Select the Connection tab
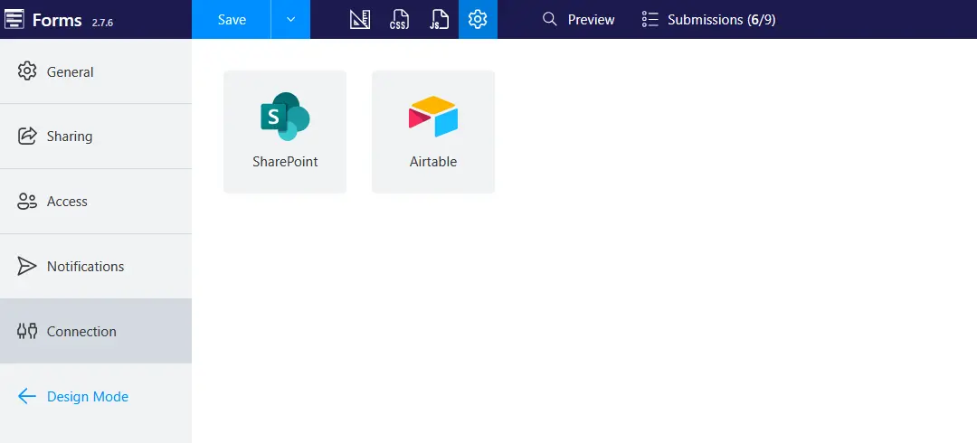Image resolution: width=977 pixels, height=443 pixels. (x=96, y=331)
